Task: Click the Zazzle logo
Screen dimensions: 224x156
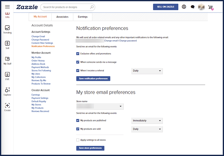Action: click(x=27, y=7)
